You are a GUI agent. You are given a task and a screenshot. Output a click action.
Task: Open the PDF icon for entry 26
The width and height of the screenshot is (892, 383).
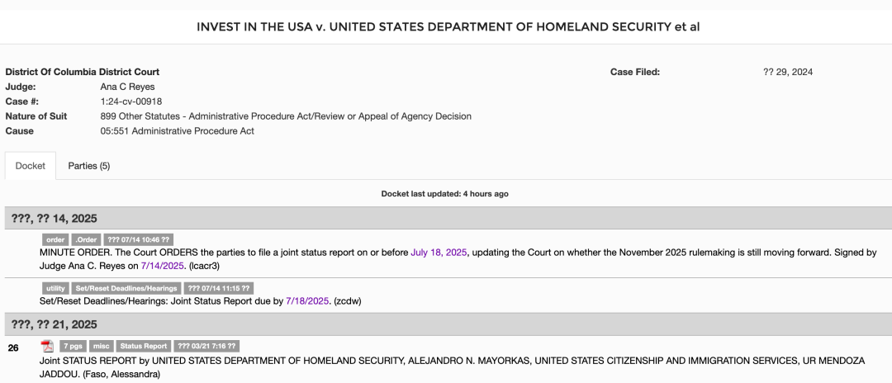pyautogui.click(x=47, y=346)
